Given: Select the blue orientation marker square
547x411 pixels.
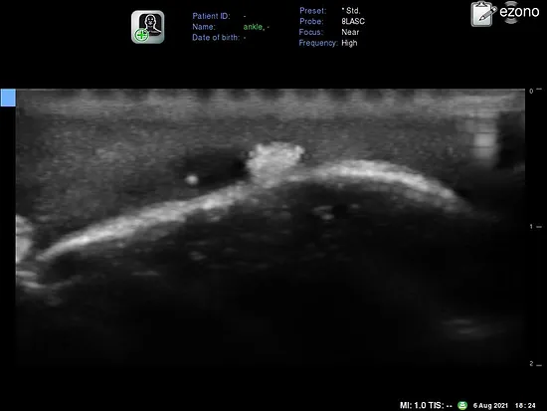Looking at the screenshot, I should tap(8, 98).
